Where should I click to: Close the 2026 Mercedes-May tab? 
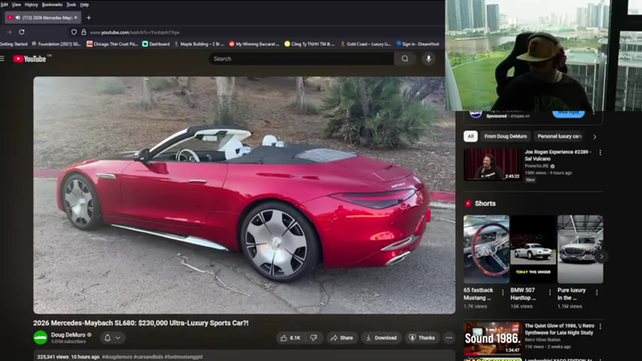[76, 18]
